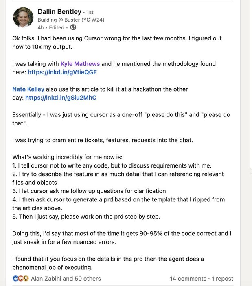The height and width of the screenshot is (286, 252).
Task: Open the lnkd.in/gVtieQGF link
Action: [62, 72]
